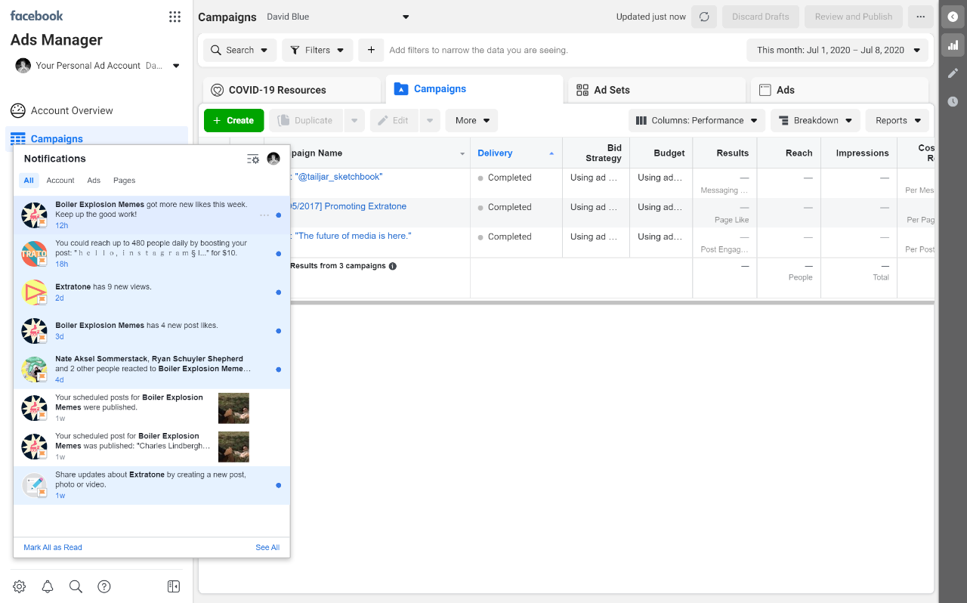The height and width of the screenshot is (603, 967).
Task: Click the Facebook logo
Action: [x=37, y=16]
